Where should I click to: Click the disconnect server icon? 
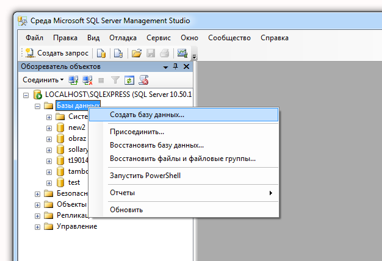point(87,80)
